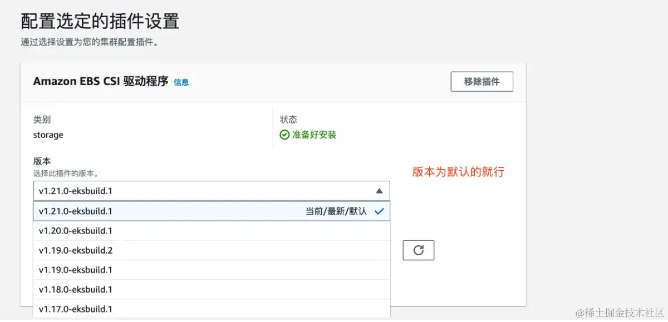Click the storage category text
The image size is (668, 322).
tap(48, 135)
